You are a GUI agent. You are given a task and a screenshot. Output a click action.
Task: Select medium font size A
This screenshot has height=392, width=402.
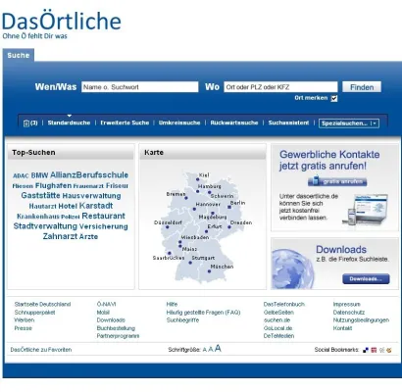(x=211, y=349)
